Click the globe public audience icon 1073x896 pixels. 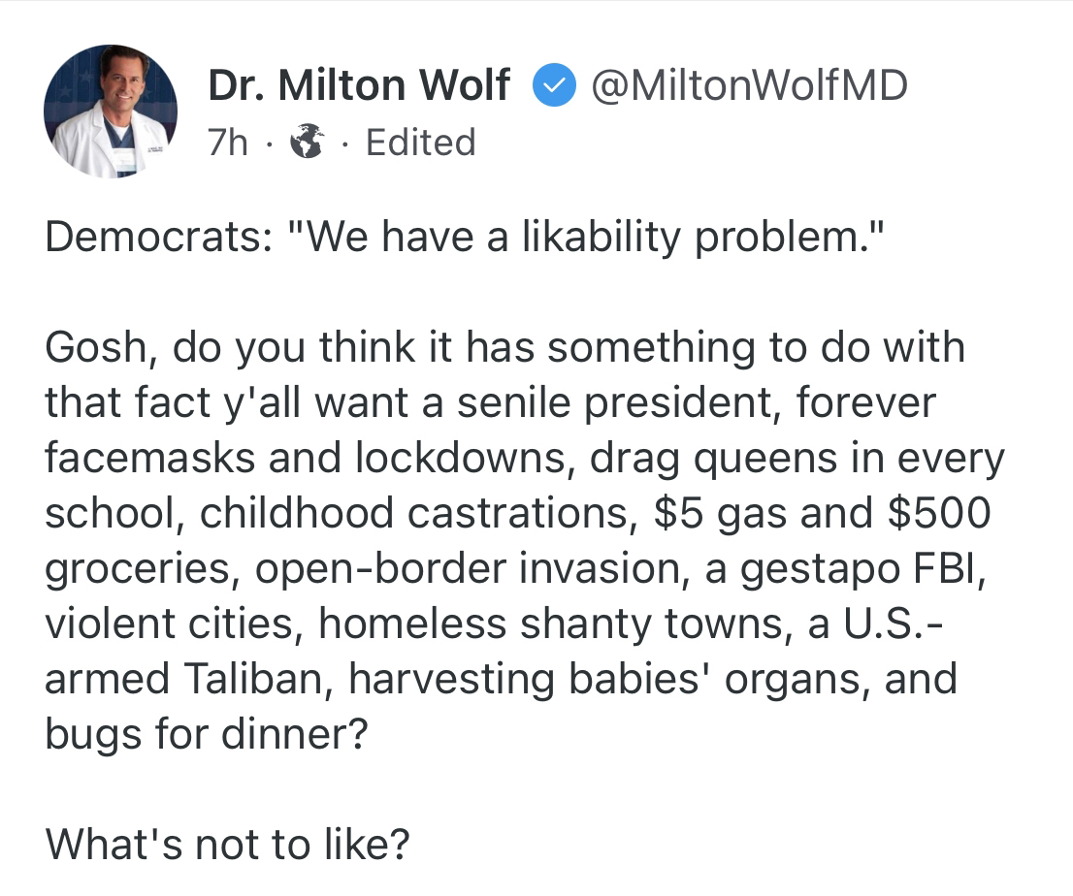(308, 142)
